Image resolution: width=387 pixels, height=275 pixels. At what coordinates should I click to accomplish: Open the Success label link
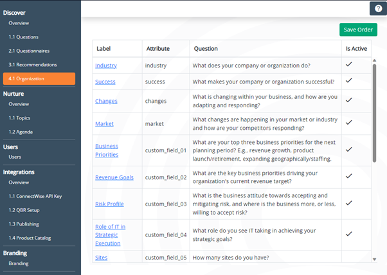pos(105,82)
